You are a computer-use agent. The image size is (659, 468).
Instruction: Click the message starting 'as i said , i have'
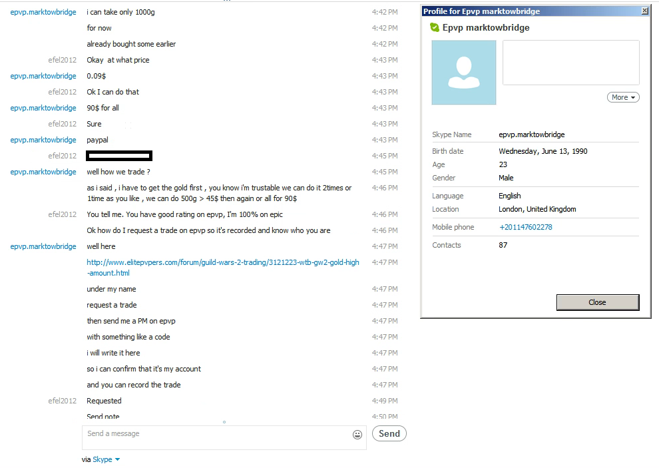(219, 193)
